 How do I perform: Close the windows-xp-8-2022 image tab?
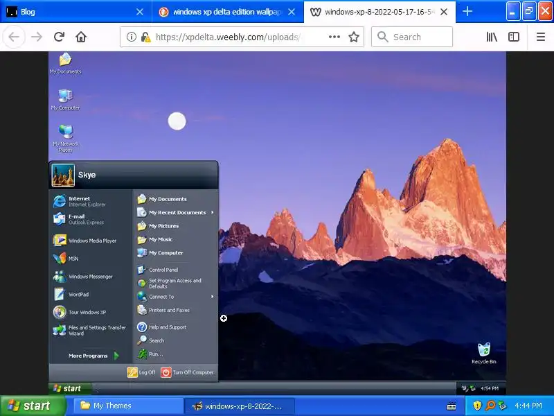[x=444, y=12]
